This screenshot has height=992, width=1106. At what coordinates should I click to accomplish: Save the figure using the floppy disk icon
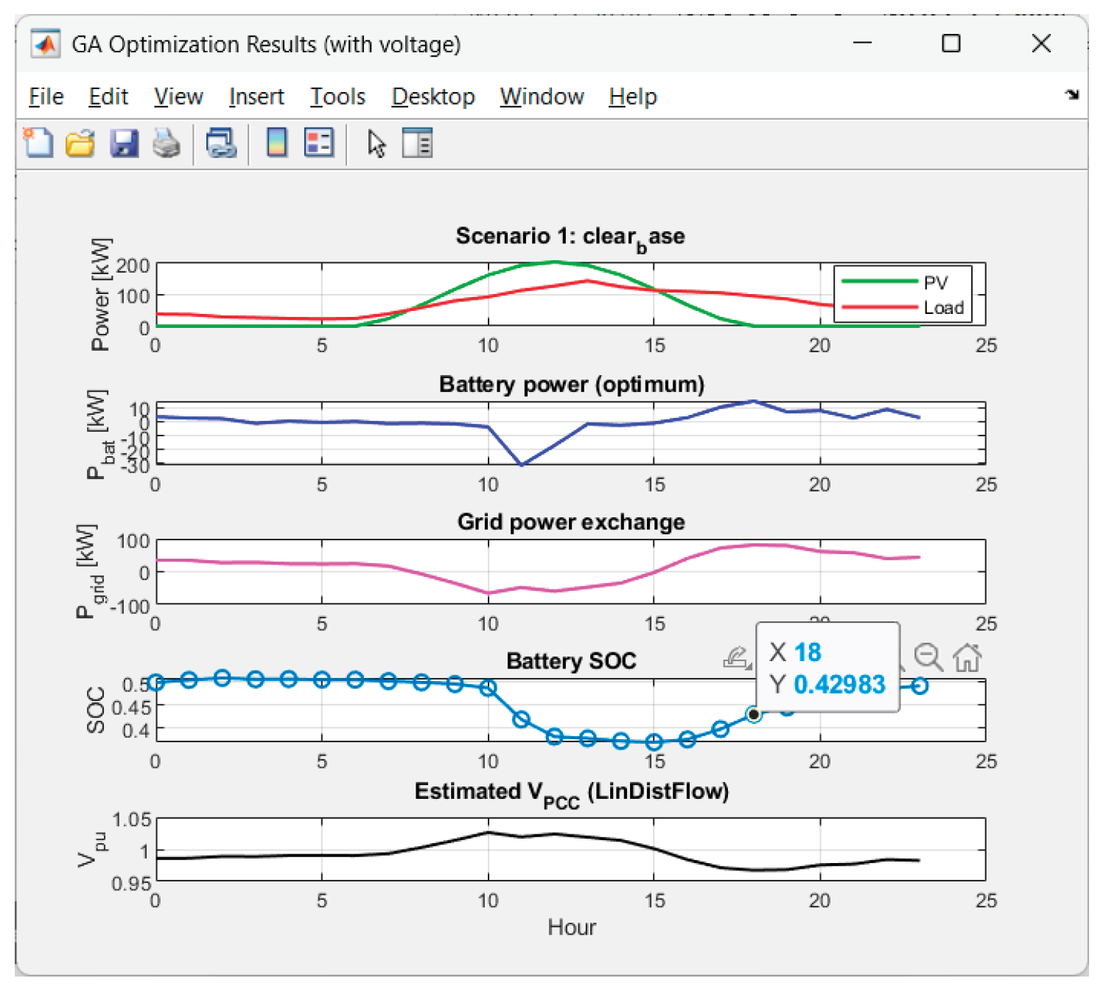[124, 143]
